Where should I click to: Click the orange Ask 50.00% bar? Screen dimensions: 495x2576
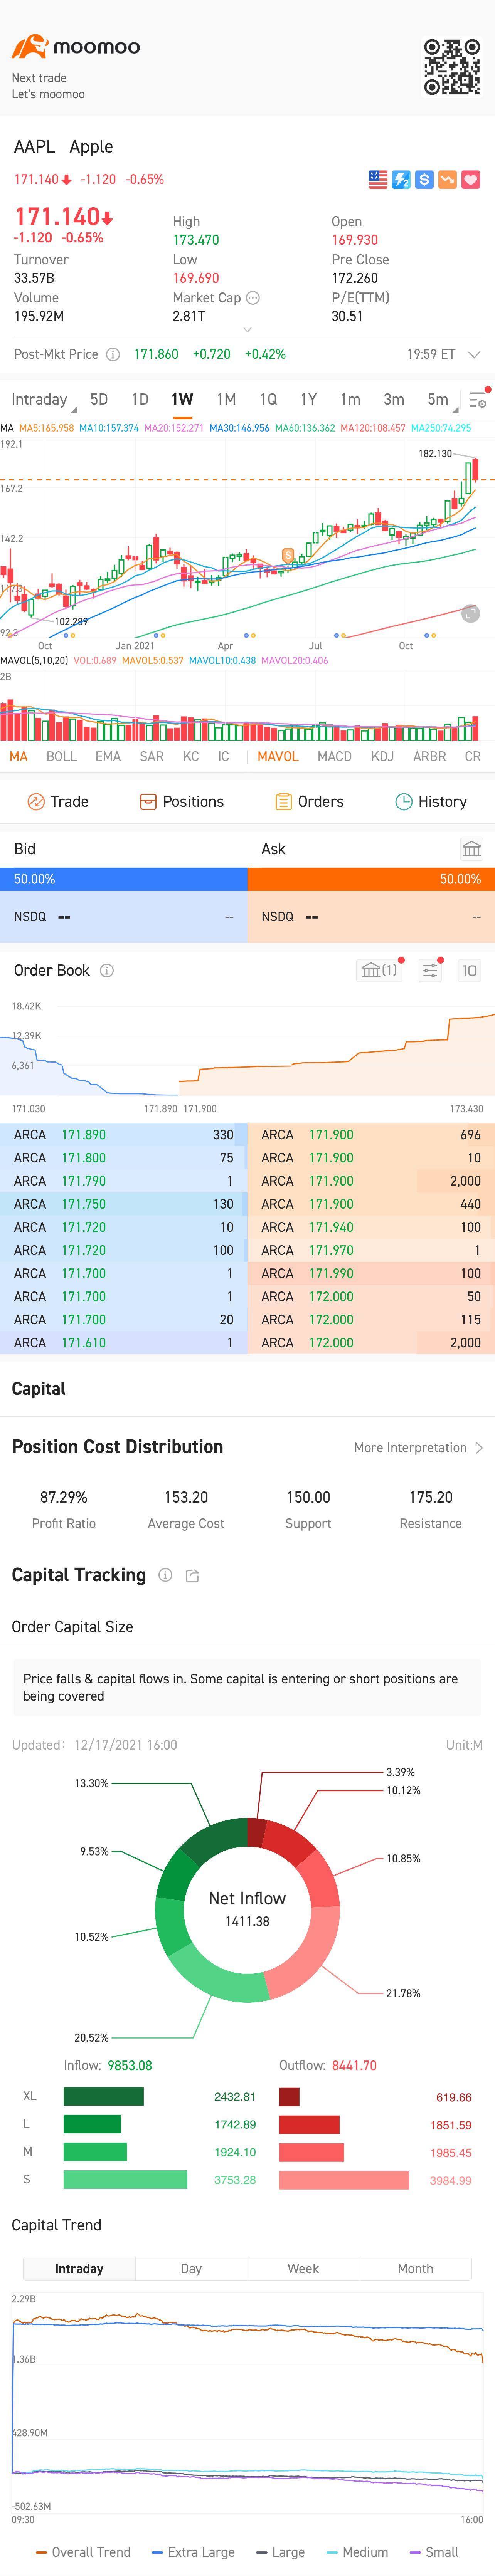(x=371, y=879)
